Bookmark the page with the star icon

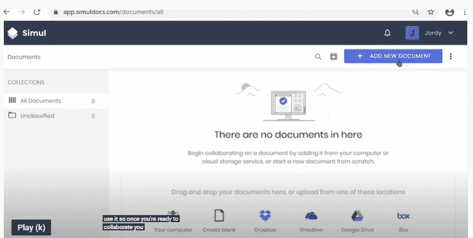coord(431,12)
